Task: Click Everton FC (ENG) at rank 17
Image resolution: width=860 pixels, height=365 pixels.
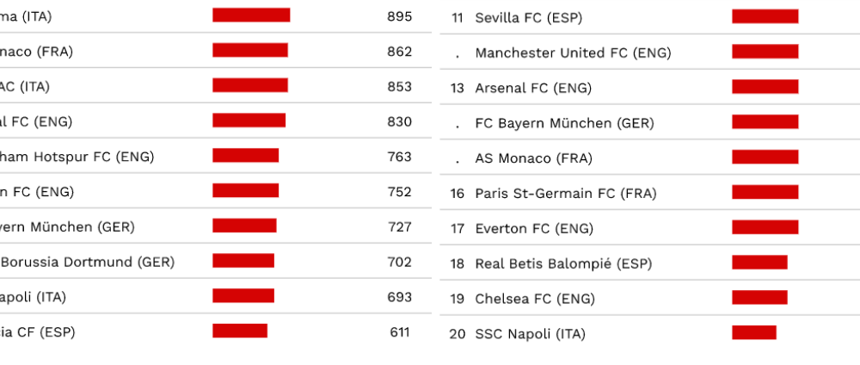Action: [x=534, y=228]
